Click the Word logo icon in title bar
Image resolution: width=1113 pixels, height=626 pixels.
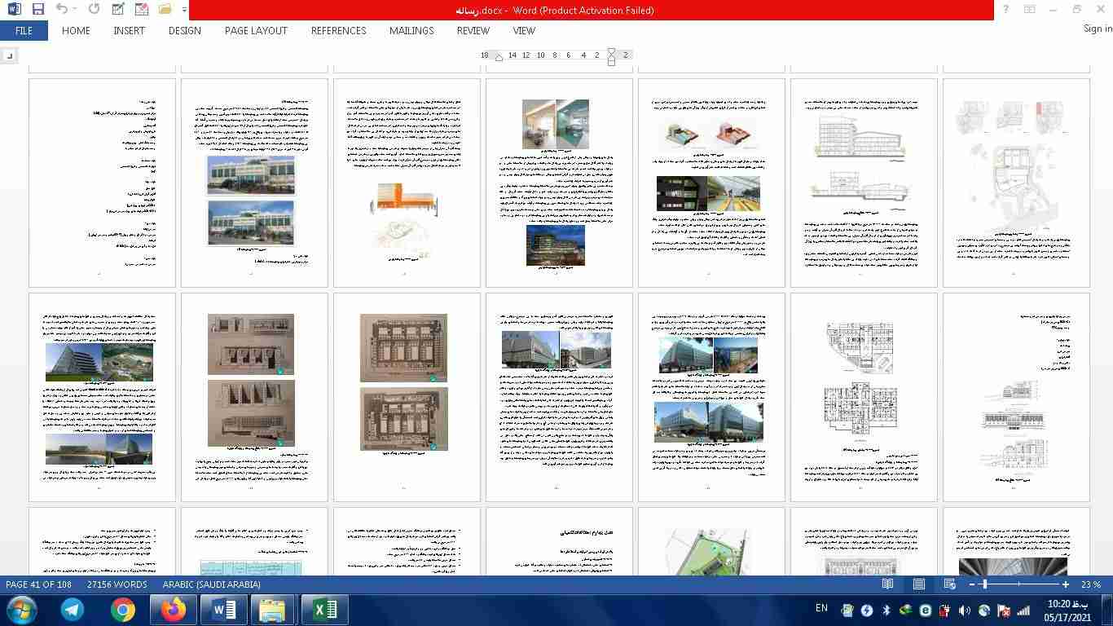pyautogui.click(x=14, y=10)
